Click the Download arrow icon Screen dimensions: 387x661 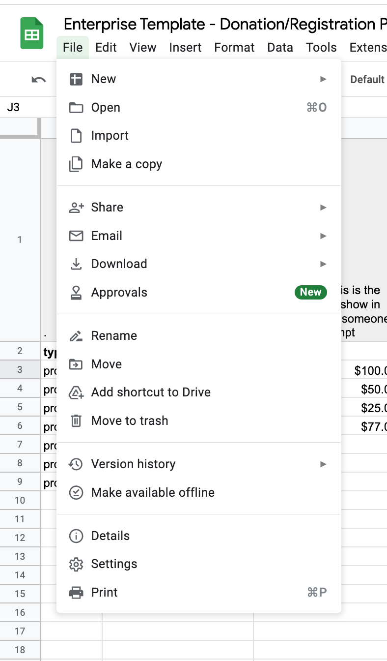76,264
